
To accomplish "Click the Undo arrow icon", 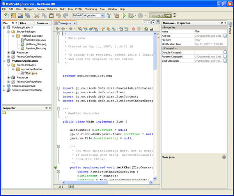I will click(x=59, y=16).
